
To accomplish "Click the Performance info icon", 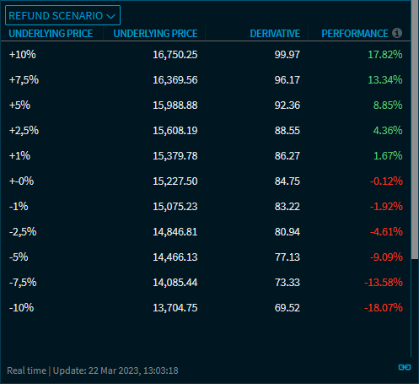I will 397,33.
